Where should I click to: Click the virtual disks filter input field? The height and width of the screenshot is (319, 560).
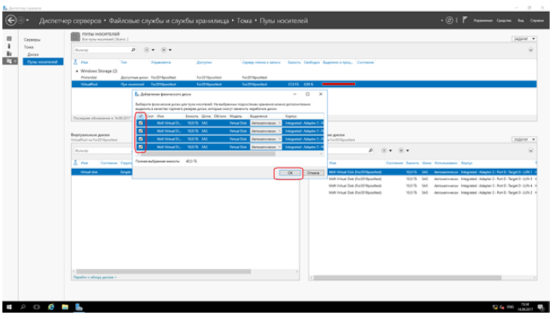[102, 151]
